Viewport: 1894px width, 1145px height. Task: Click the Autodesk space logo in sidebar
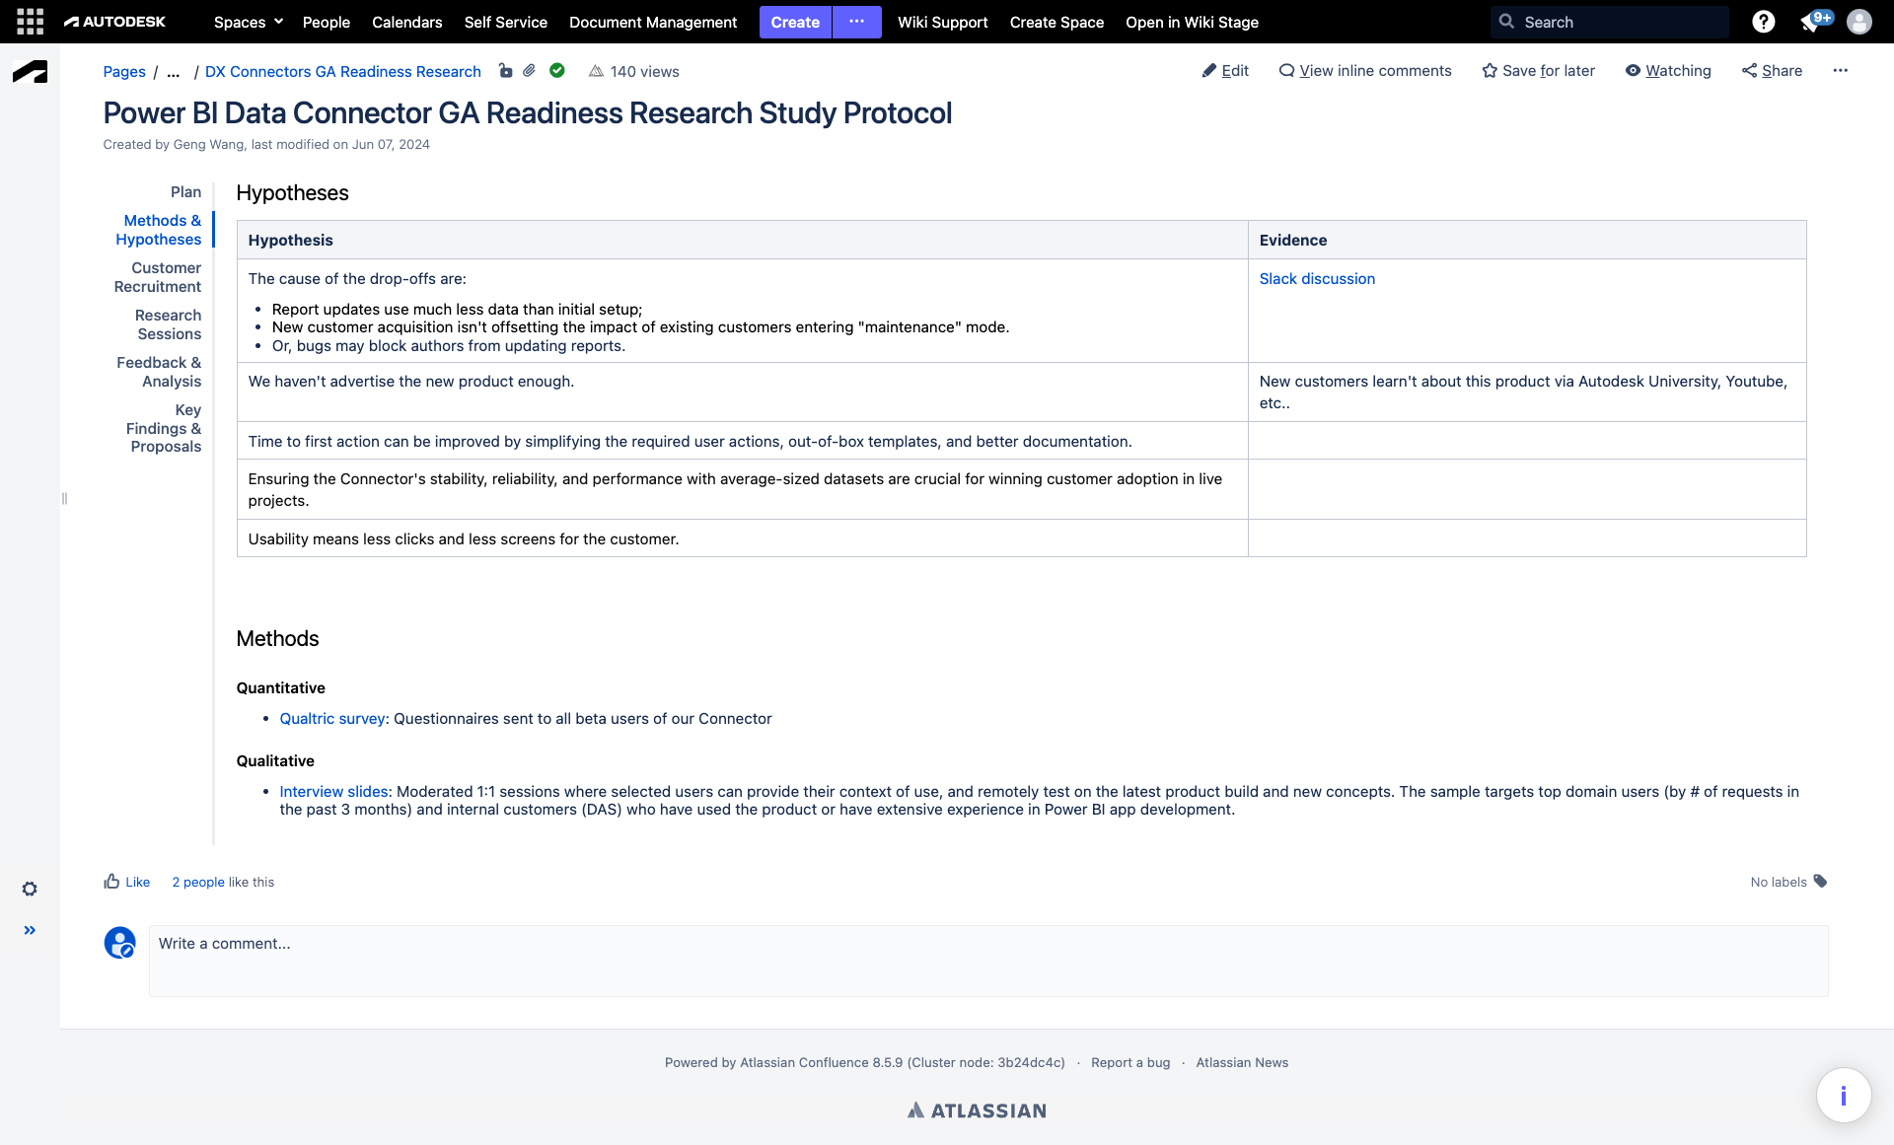tap(30, 72)
